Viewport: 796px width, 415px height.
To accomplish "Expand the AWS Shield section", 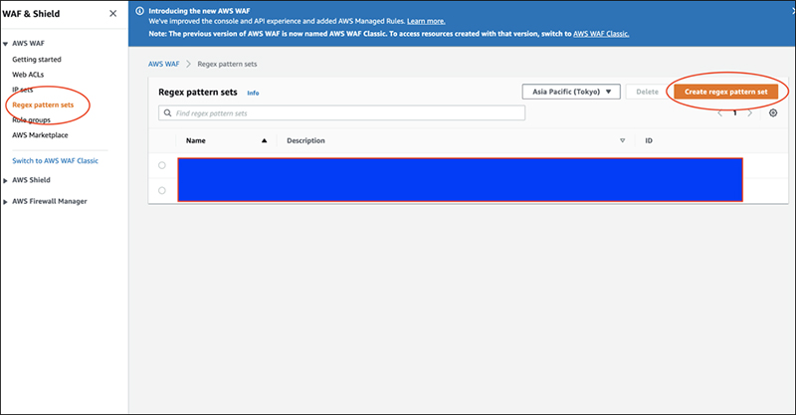I will [x=7, y=180].
